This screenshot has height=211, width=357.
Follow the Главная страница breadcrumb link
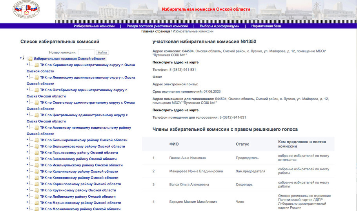point(155,31)
